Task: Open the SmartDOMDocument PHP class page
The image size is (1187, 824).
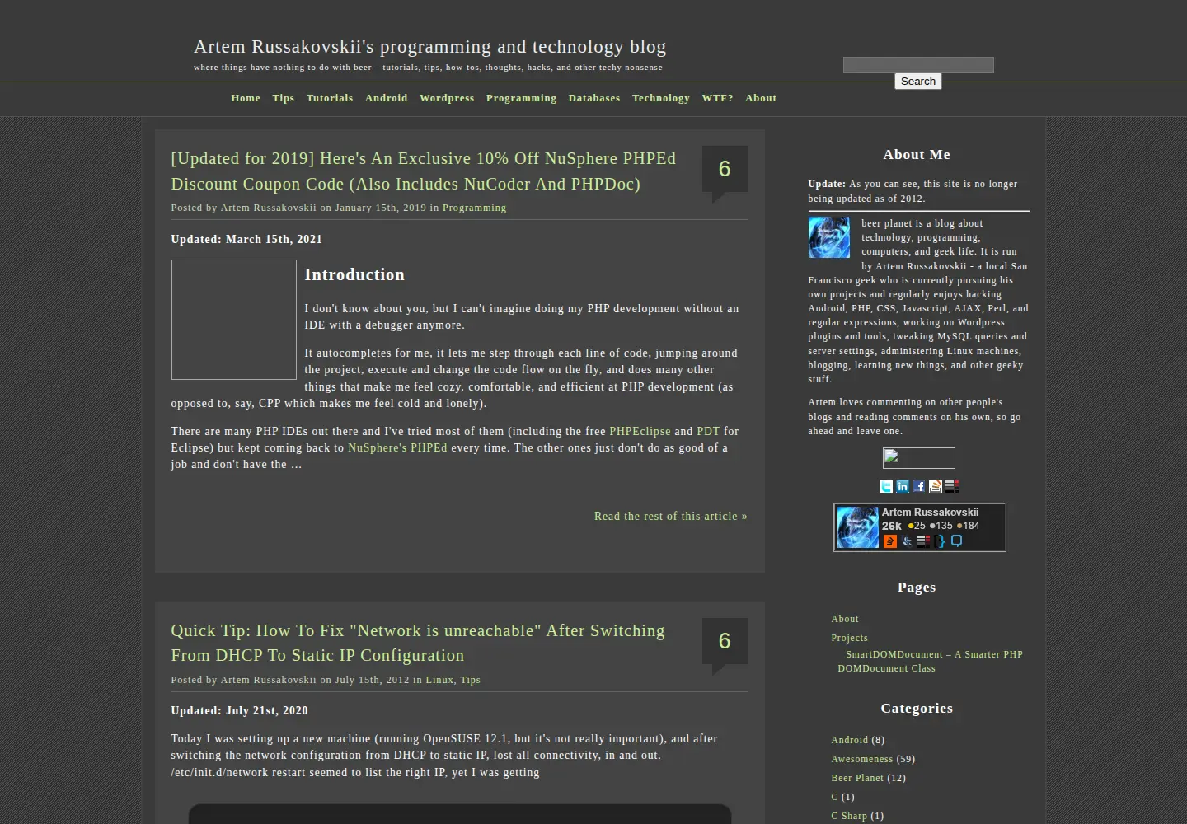Action: point(931,661)
